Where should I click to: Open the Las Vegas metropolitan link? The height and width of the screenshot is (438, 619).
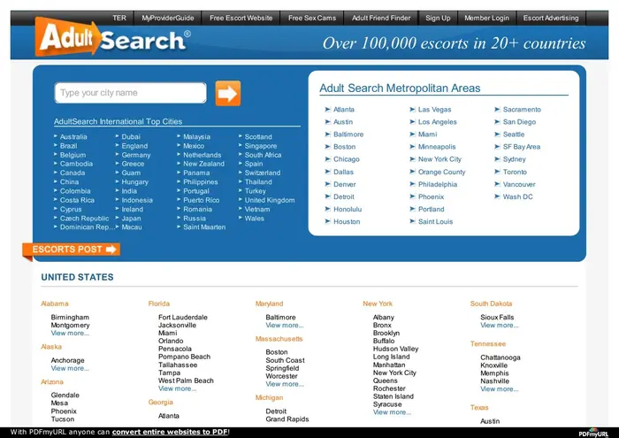(434, 110)
